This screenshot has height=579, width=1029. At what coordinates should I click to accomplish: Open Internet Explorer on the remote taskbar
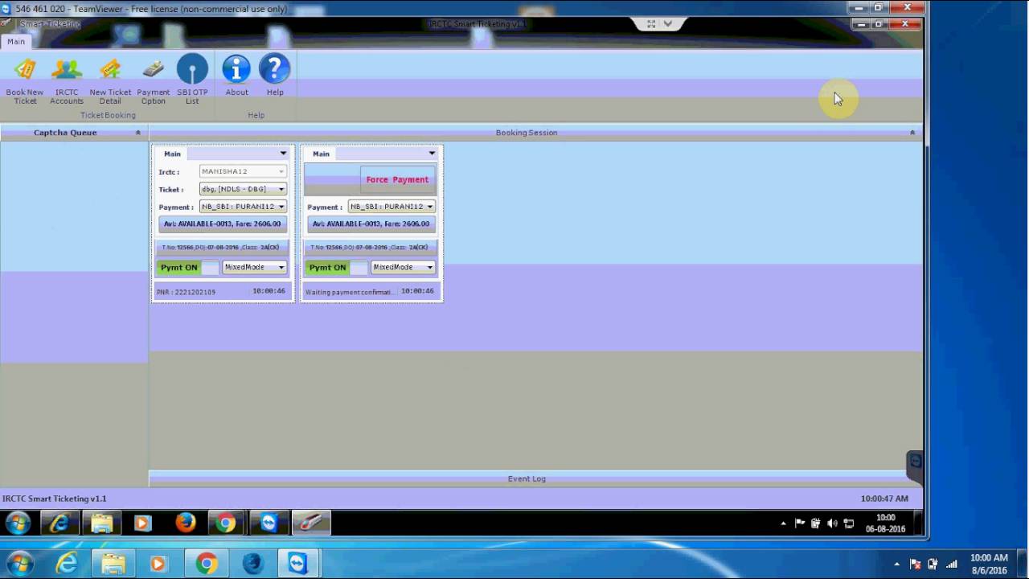[x=59, y=524]
